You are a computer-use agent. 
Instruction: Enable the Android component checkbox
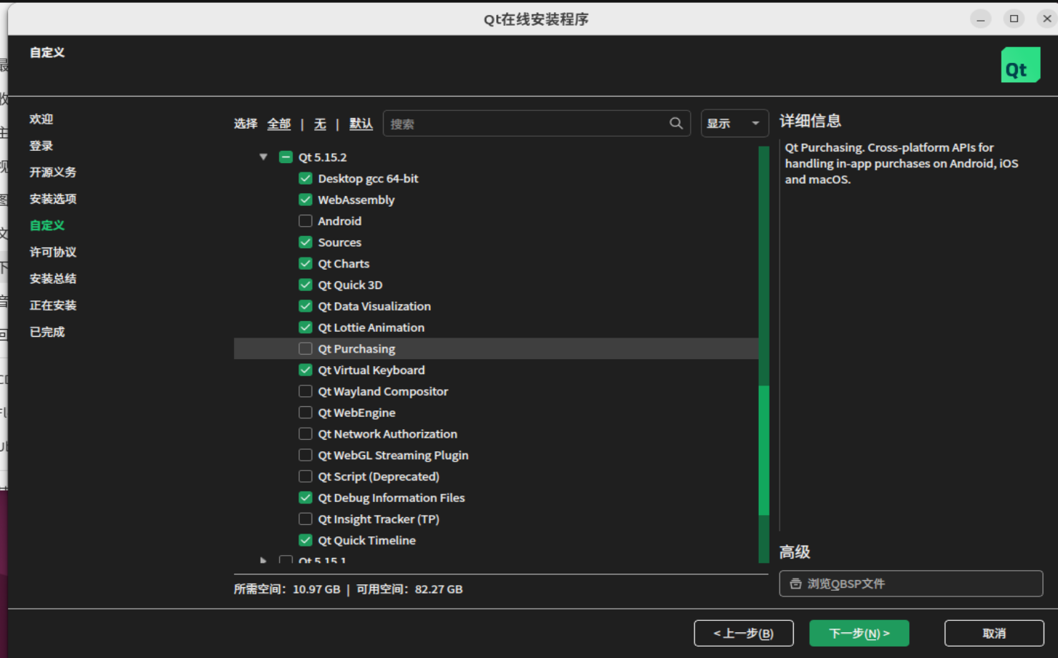point(305,220)
